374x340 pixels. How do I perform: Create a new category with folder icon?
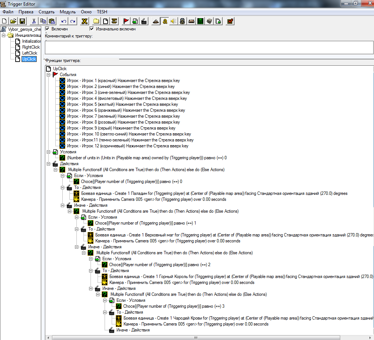[x=96, y=21]
